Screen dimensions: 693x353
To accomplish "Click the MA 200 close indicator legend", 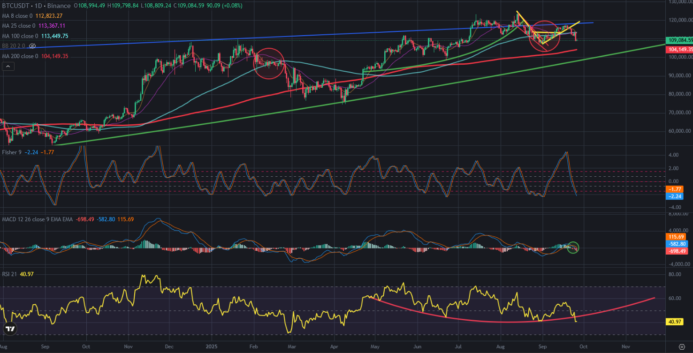I will click(22, 56).
